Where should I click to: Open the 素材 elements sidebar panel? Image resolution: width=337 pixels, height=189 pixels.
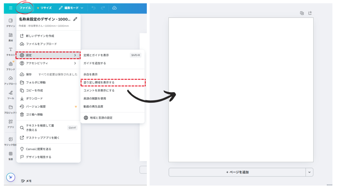pyautogui.click(x=11, y=37)
